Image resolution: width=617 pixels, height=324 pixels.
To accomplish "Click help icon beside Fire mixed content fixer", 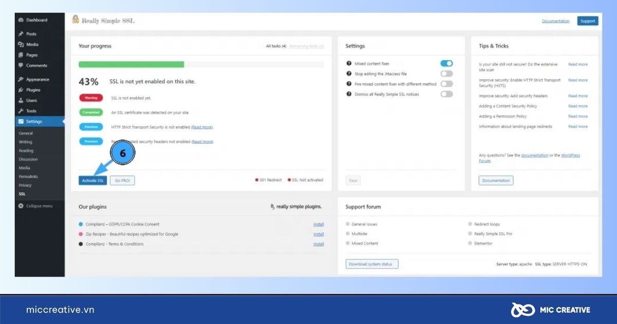I will point(349,84).
